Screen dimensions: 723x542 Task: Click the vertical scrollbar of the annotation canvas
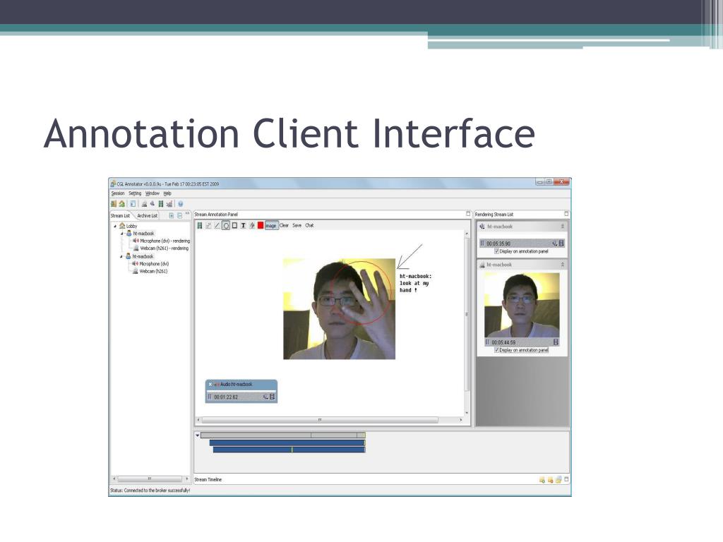pos(467,314)
